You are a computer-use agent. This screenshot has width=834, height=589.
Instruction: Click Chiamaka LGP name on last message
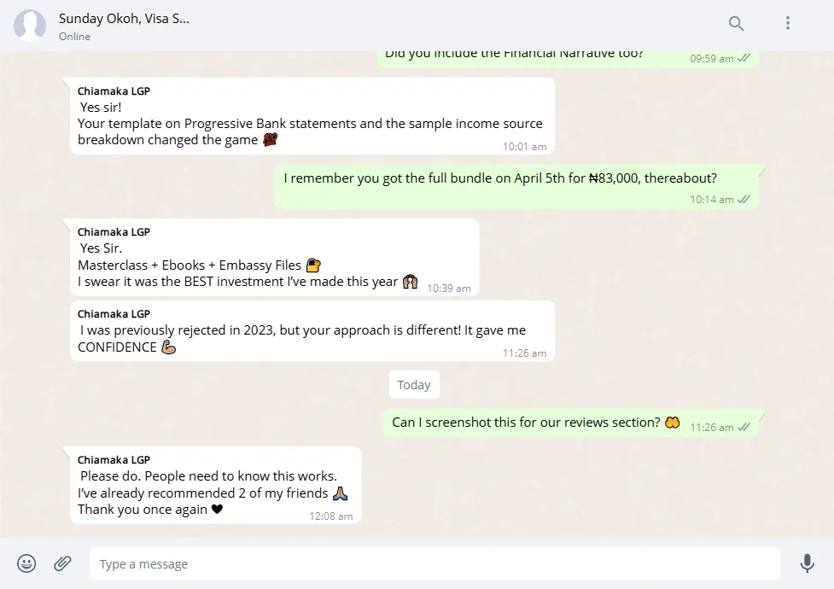(114, 460)
